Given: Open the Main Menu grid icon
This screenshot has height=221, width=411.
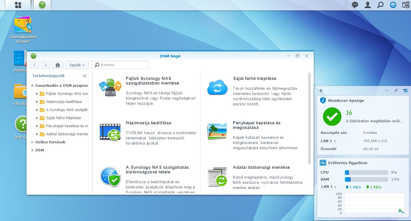Looking at the screenshot, I should click(18, 5).
